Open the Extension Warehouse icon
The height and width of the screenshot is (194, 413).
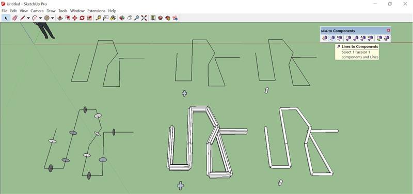point(161,18)
